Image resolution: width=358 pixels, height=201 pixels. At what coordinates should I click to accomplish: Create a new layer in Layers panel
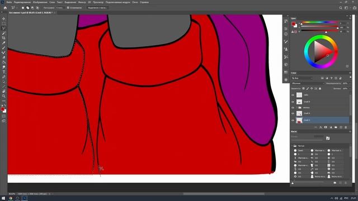pos(341,127)
